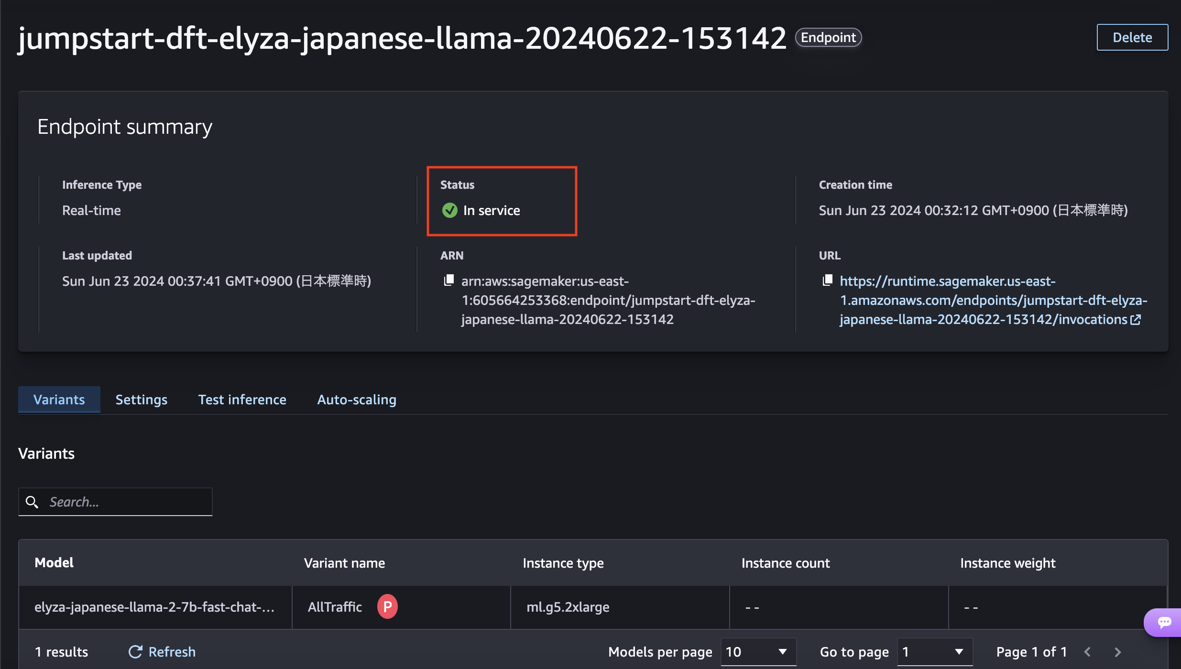Go to next page arrow
This screenshot has width=1181, height=669.
[x=1117, y=652]
